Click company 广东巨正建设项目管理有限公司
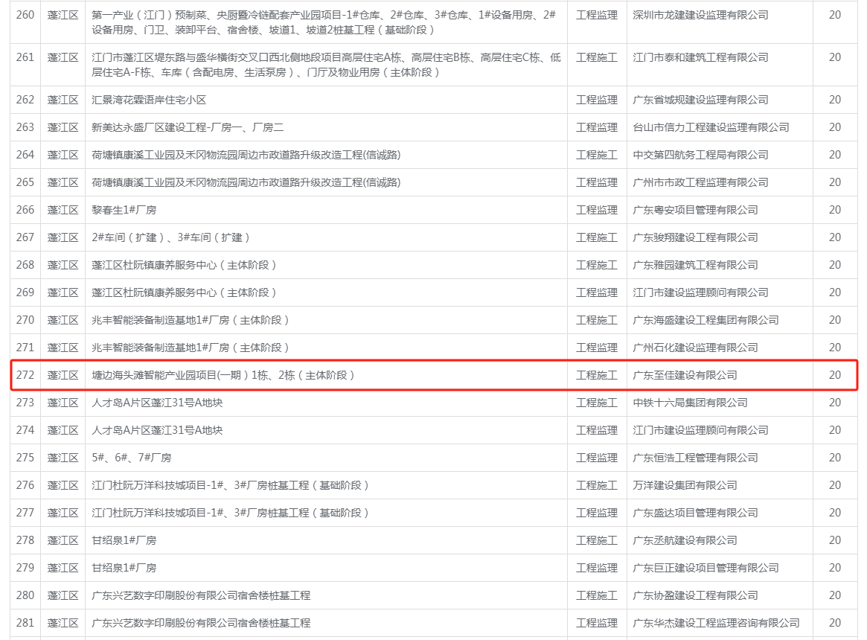Screen dimensions: 867x640 (706, 568)
